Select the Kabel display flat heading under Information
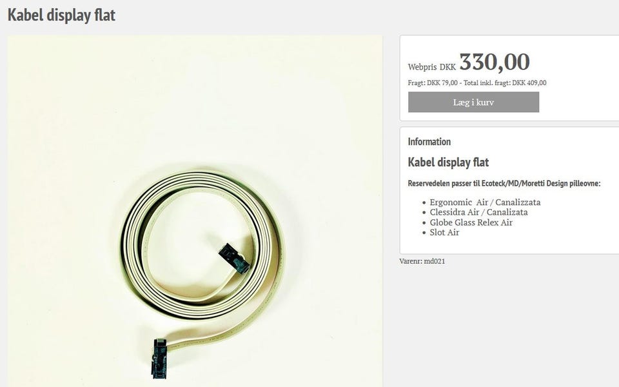The width and height of the screenshot is (619, 387). 448,163
